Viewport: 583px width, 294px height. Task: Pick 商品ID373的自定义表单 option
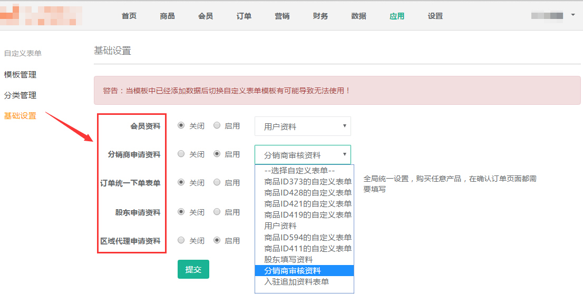tap(307, 181)
